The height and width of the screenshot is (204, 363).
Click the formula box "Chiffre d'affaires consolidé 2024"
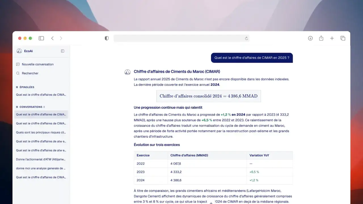coord(208,96)
